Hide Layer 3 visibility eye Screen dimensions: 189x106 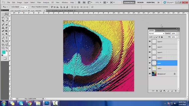(150, 58)
